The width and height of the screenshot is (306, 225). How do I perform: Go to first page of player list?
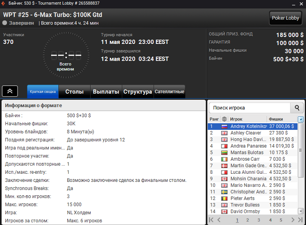[x=211, y=220]
